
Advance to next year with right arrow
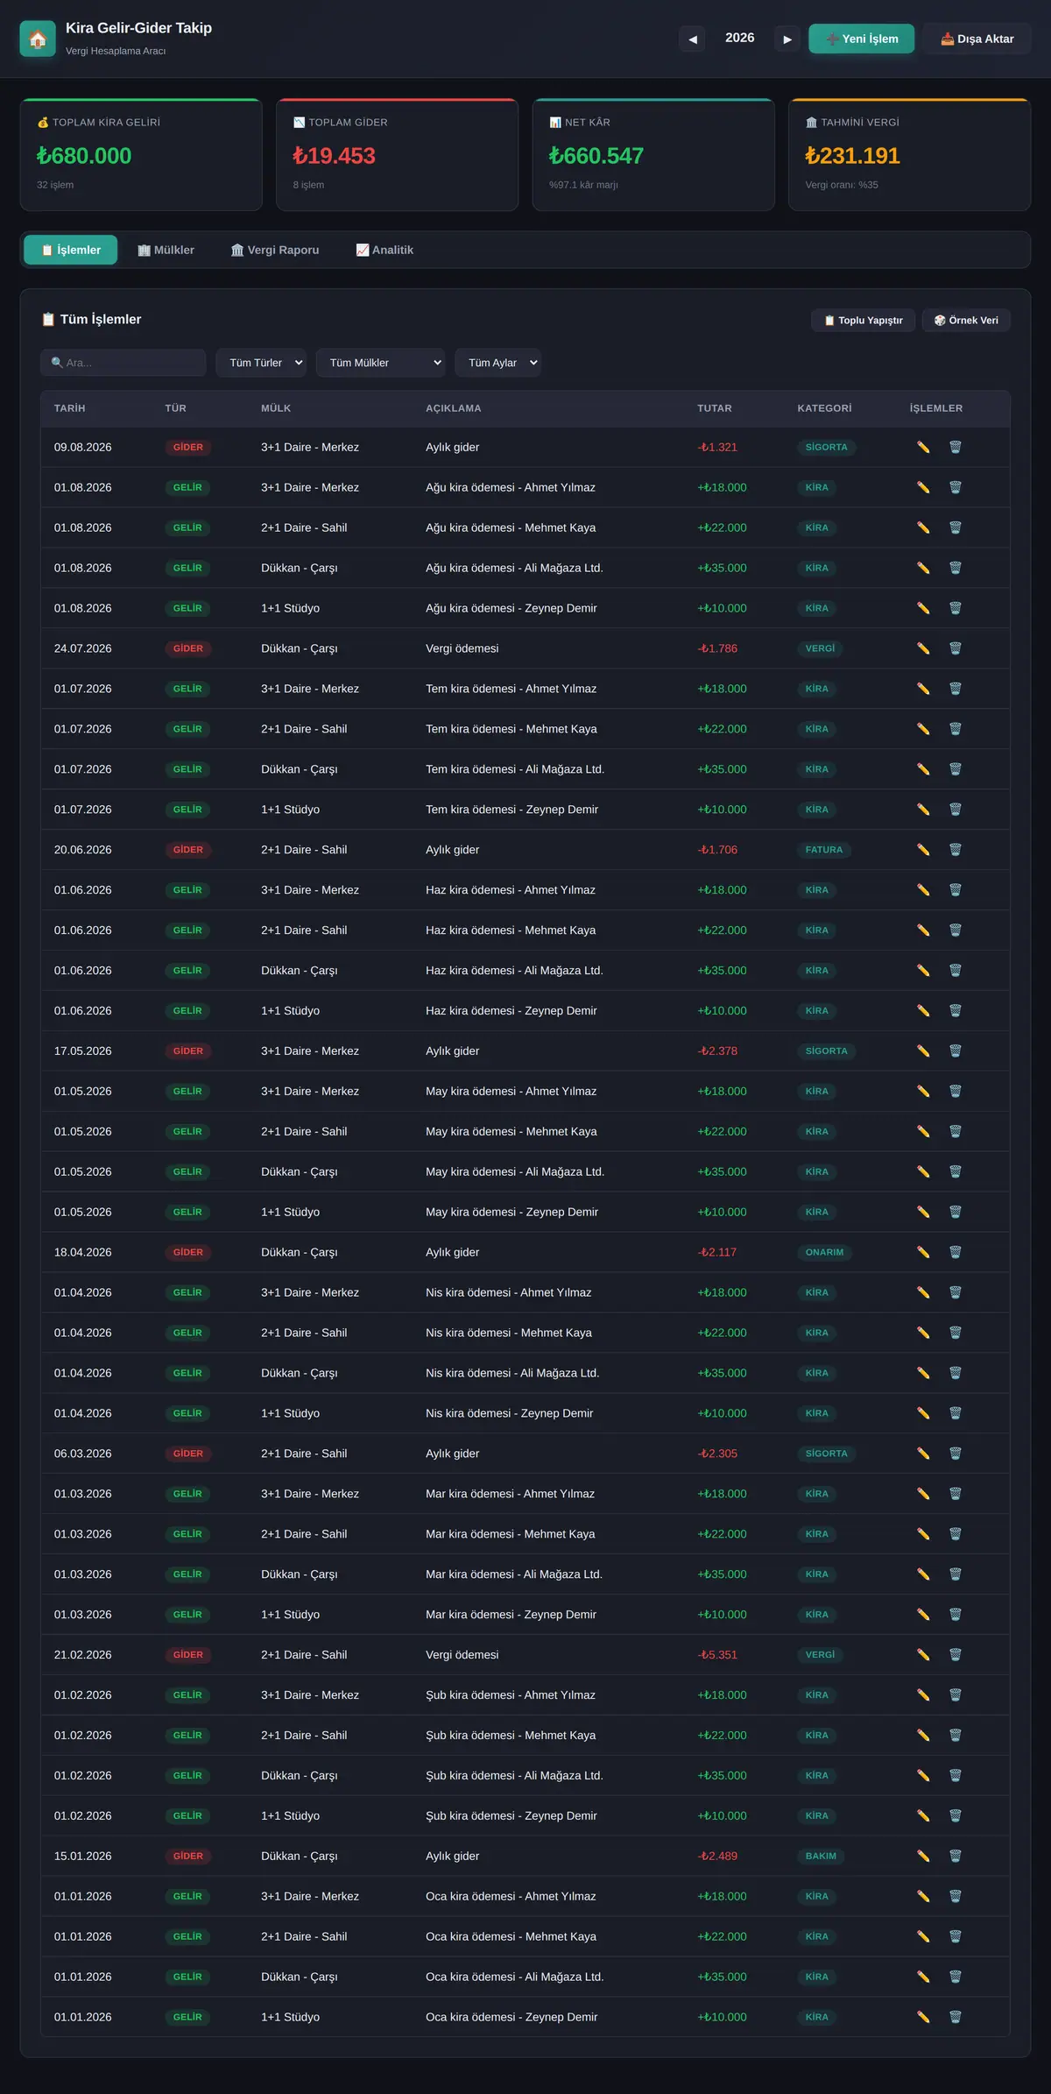(x=787, y=39)
